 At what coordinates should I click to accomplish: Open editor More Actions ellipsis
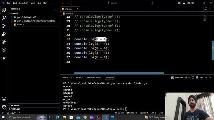pyautogui.click(x=210, y=9)
